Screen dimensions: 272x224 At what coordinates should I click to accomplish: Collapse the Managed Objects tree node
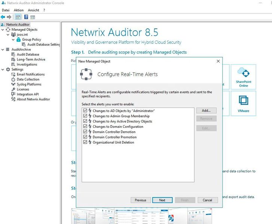3,29
